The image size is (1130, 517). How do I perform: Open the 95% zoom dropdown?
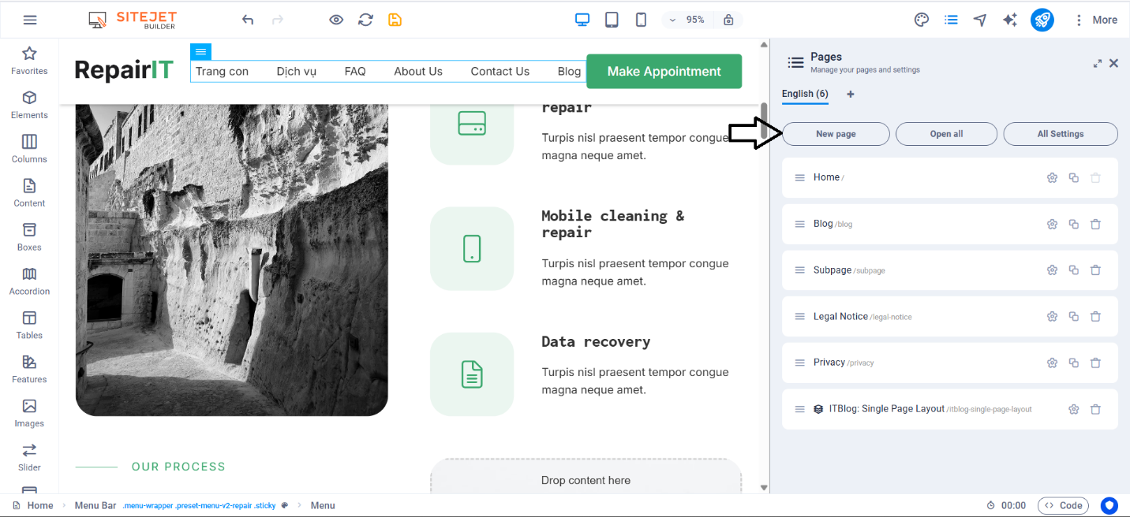[688, 20]
